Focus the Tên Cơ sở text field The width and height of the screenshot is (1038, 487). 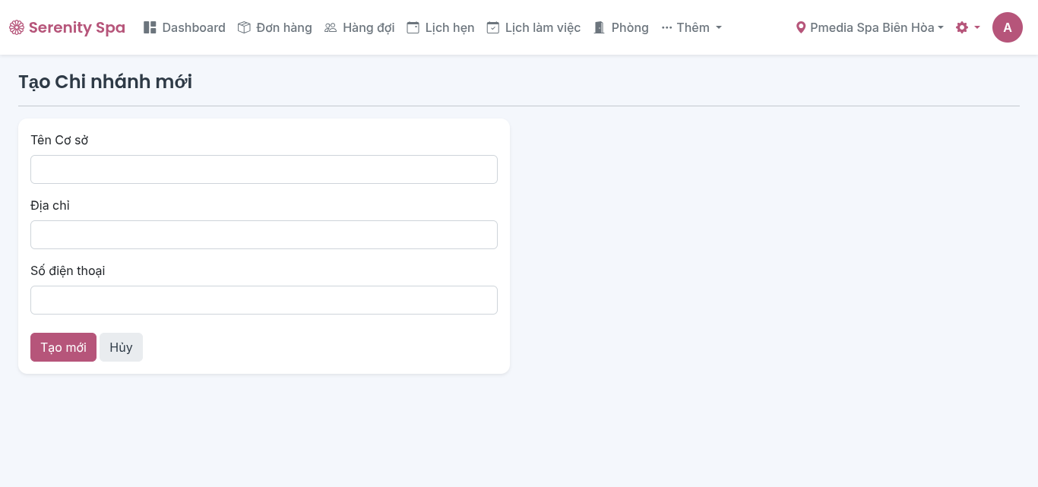(264, 169)
